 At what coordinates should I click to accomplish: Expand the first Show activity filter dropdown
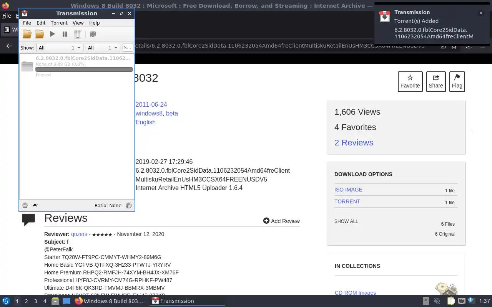click(60, 48)
